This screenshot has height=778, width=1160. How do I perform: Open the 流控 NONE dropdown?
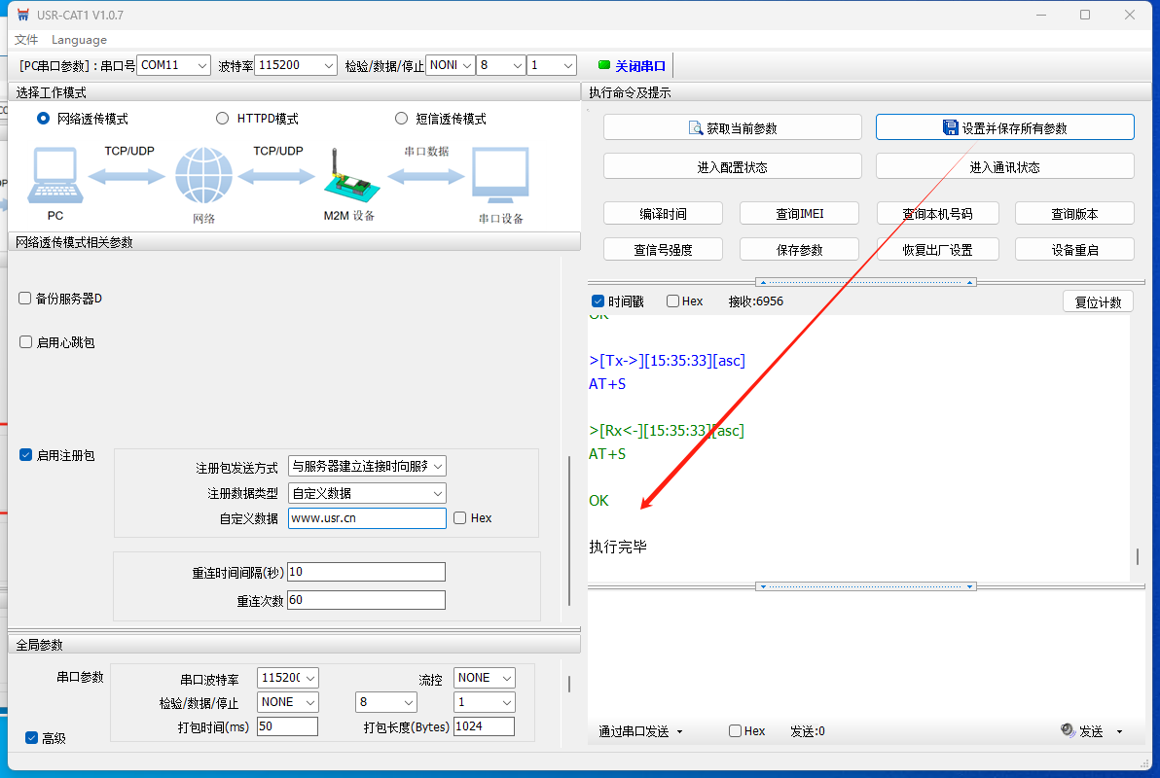coord(485,678)
